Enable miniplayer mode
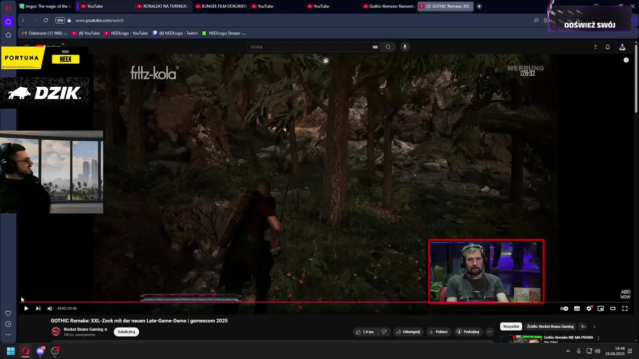This screenshot has width=639, height=359. [601, 309]
